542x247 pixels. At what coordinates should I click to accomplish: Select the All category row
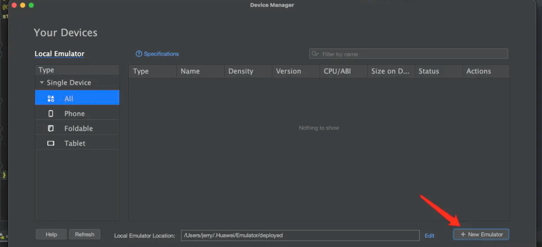coord(77,98)
